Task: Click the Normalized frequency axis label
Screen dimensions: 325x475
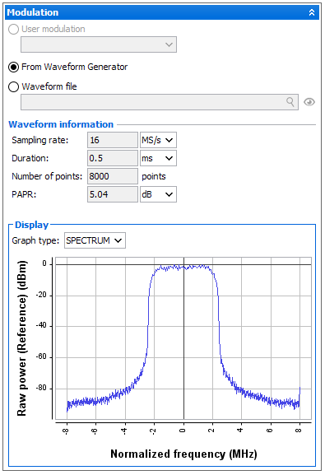Action: (x=183, y=454)
